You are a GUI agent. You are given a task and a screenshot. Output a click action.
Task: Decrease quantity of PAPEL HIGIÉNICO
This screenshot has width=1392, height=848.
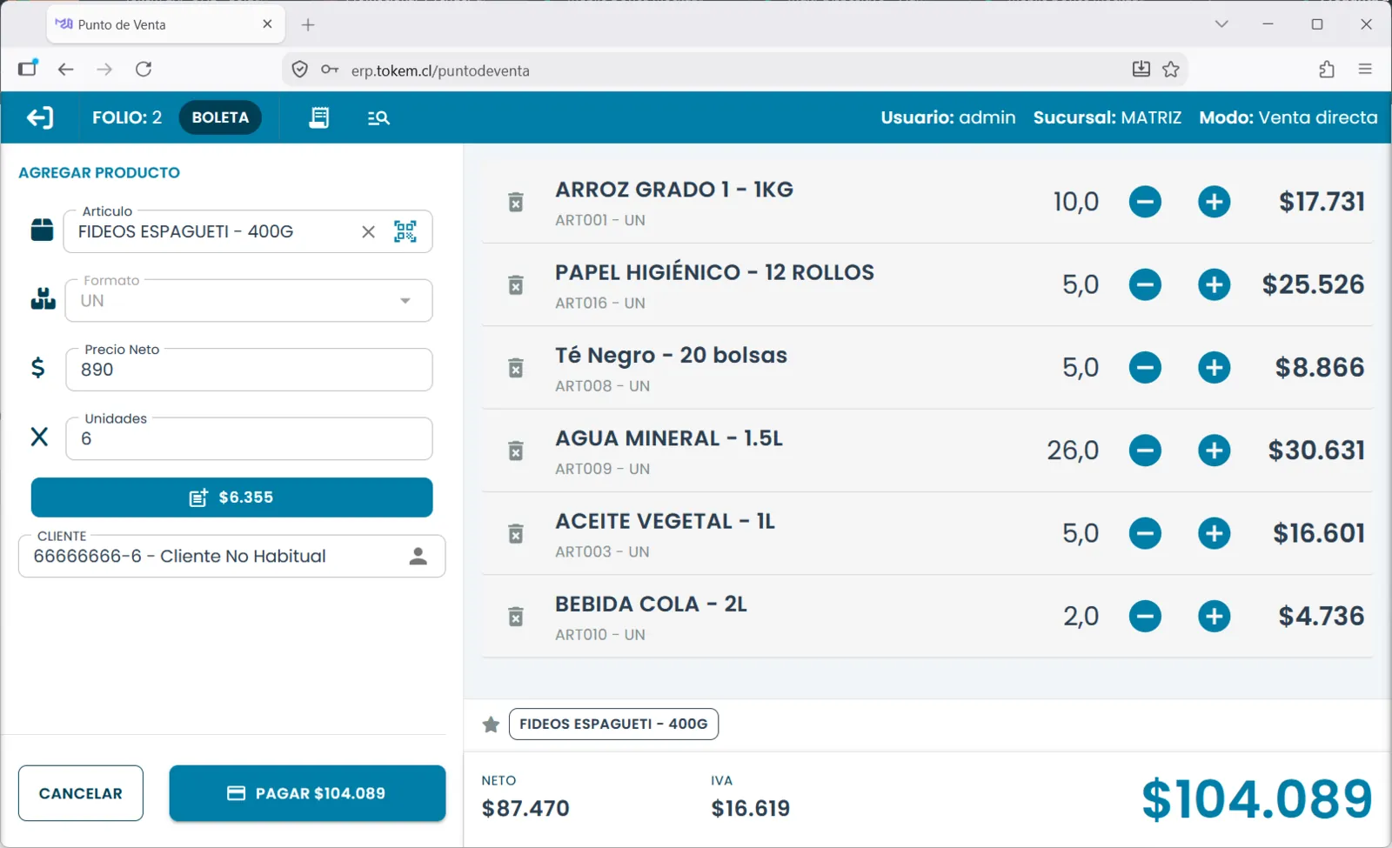click(1145, 284)
